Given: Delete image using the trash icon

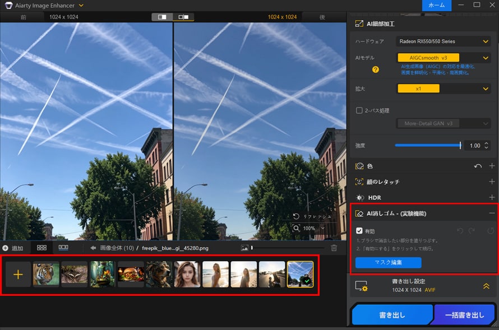Looking at the screenshot, I should (x=334, y=248).
